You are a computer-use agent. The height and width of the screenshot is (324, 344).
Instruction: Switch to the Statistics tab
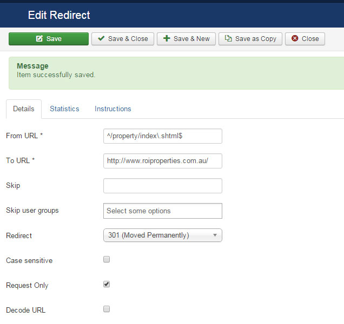click(64, 109)
